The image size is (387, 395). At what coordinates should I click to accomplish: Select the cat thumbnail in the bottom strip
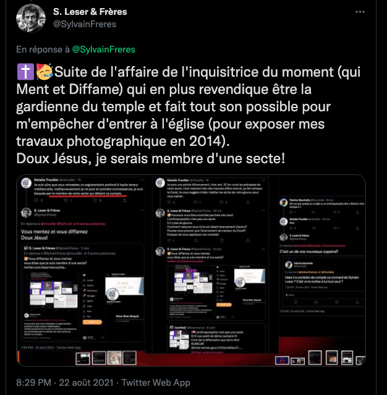coord(114,358)
